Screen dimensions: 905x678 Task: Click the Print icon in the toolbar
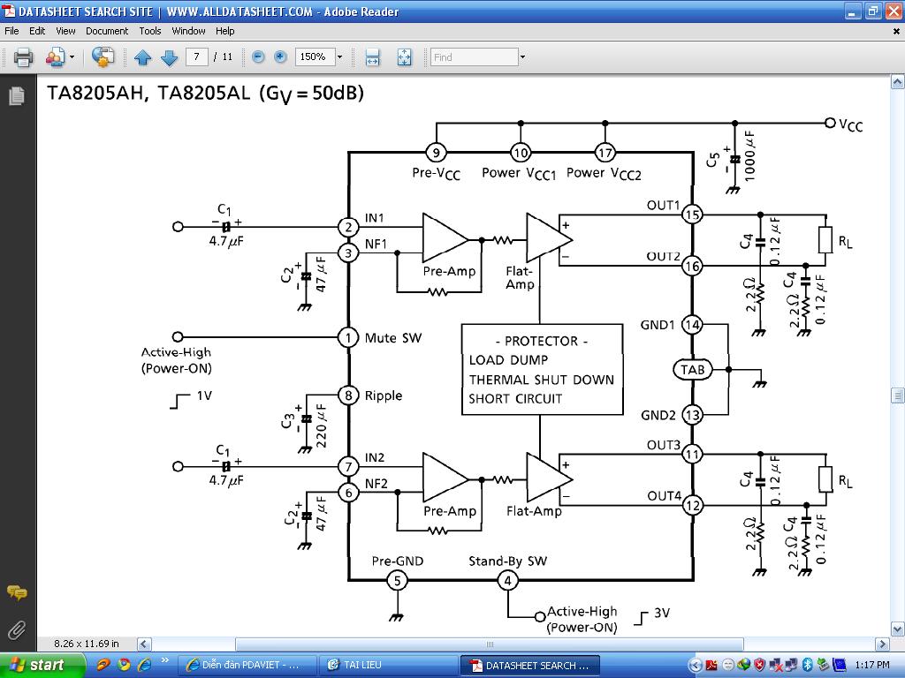click(x=23, y=57)
